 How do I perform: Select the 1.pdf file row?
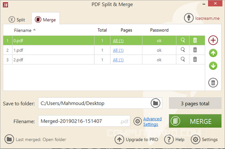[x=104, y=50]
